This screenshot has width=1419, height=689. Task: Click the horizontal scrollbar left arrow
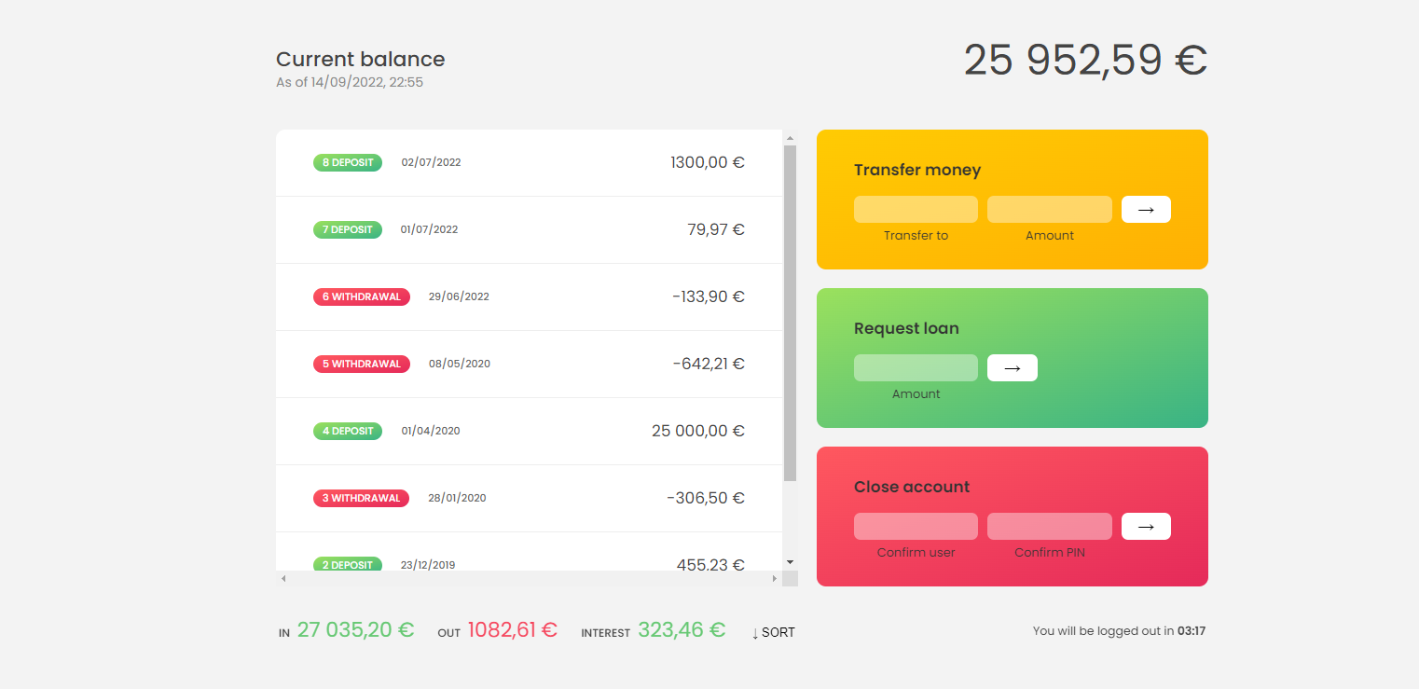tap(284, 579)
